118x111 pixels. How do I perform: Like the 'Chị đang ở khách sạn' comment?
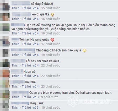pos(15,55)
